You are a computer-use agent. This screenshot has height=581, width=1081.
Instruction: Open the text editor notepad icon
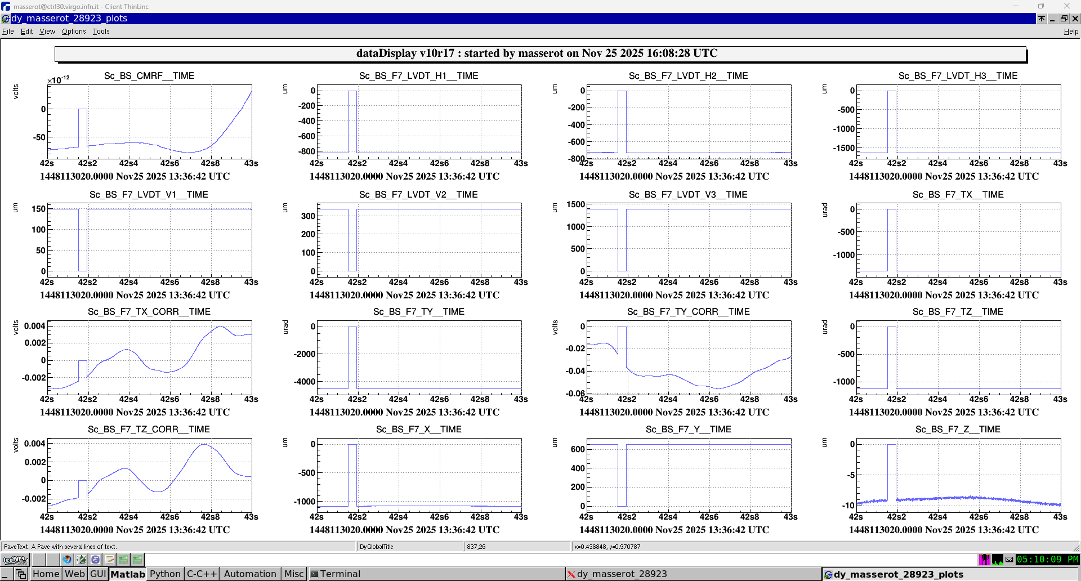coord(109,560)
